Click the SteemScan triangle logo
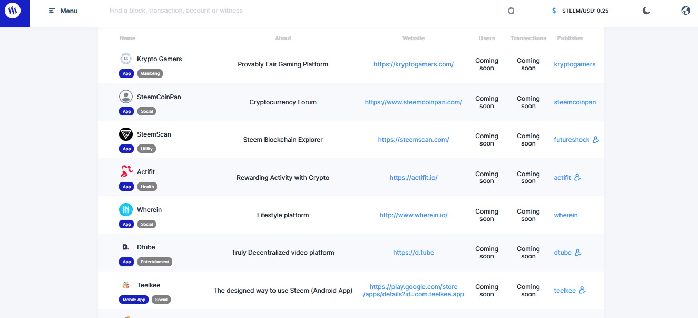Screen dimensions: 698x318 (125, 134)
